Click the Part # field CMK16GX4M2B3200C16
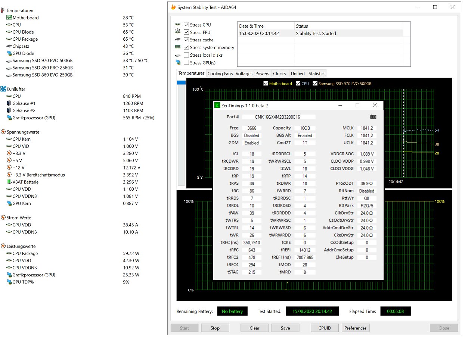465x338 pixels. [x=279, y=117]
